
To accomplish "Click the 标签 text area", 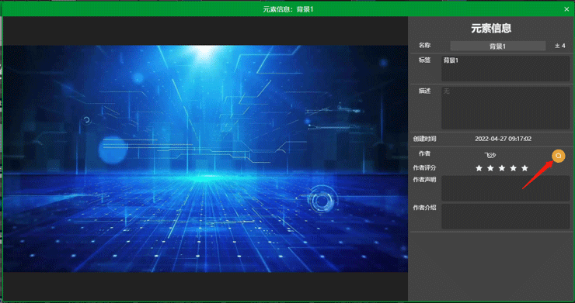I will pos(506,68).
